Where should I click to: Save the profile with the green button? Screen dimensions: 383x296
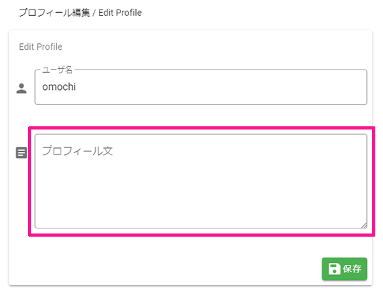click(345, 269)
